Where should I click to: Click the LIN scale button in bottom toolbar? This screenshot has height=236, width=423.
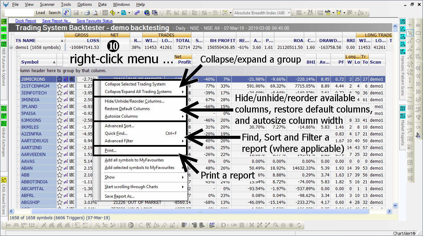pos(234,225)
